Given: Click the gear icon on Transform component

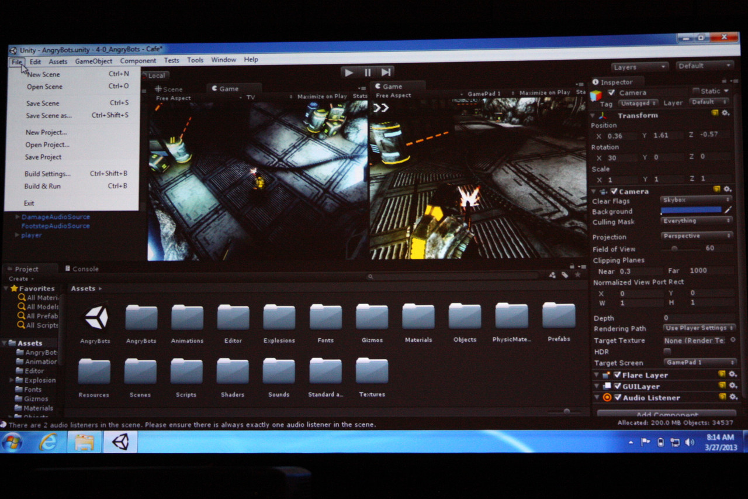Looking at the screenshot, I should [x=726, y=113].
